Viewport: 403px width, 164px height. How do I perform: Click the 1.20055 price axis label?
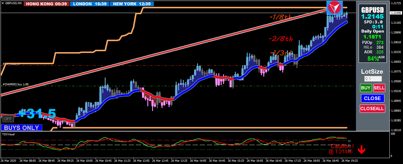point(396,62)
